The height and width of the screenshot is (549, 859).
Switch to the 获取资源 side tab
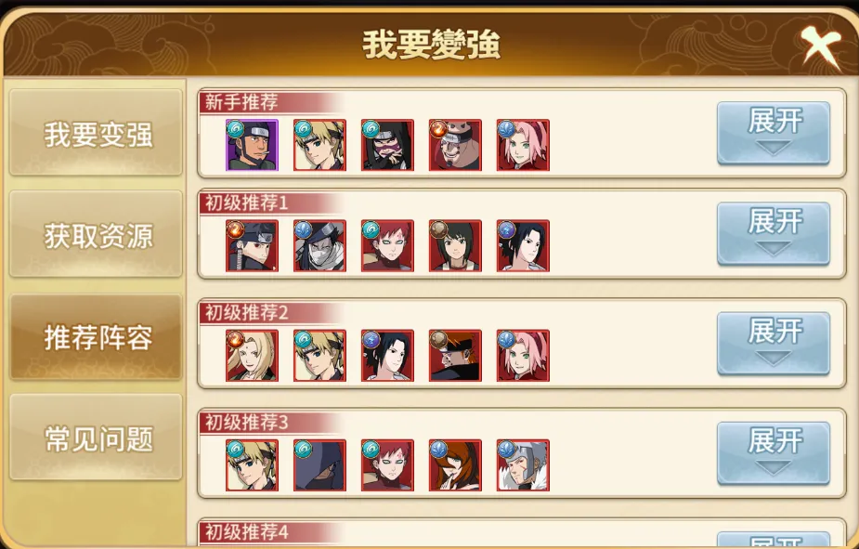[96, 234]
